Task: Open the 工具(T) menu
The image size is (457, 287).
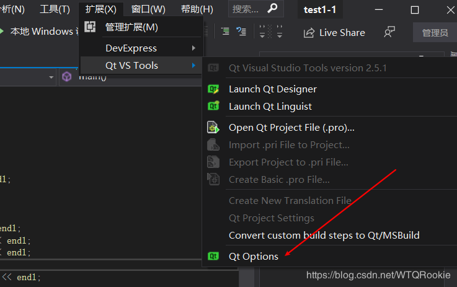Action: pyautogui.click(x=55, y=9)
